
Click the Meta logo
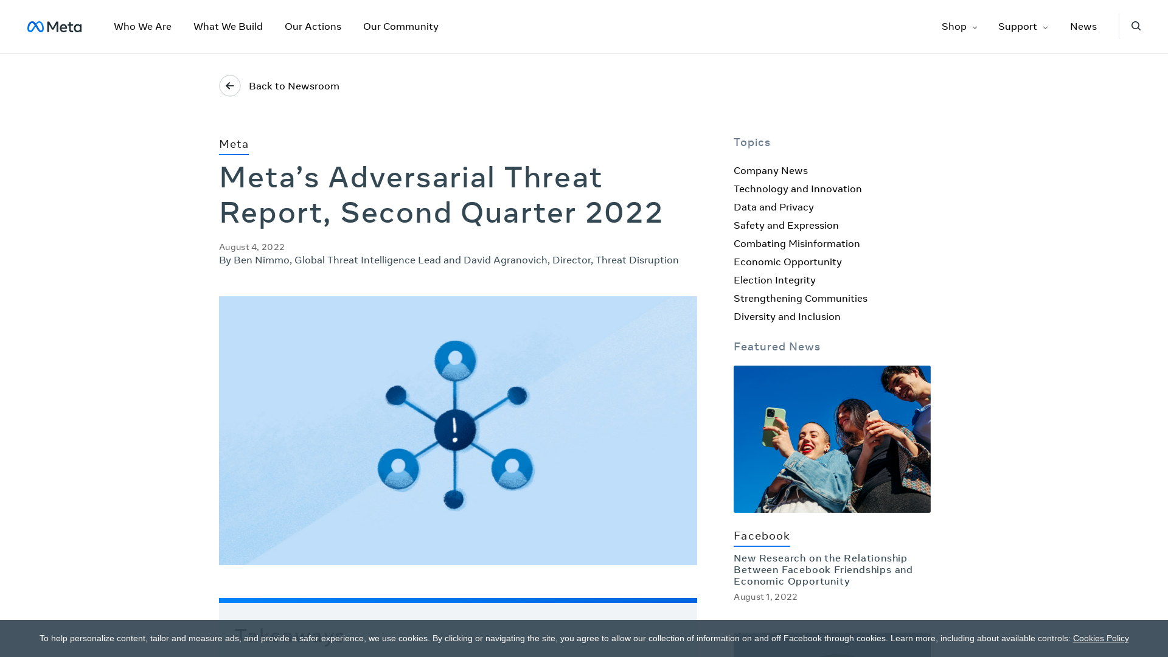(54, 26)
